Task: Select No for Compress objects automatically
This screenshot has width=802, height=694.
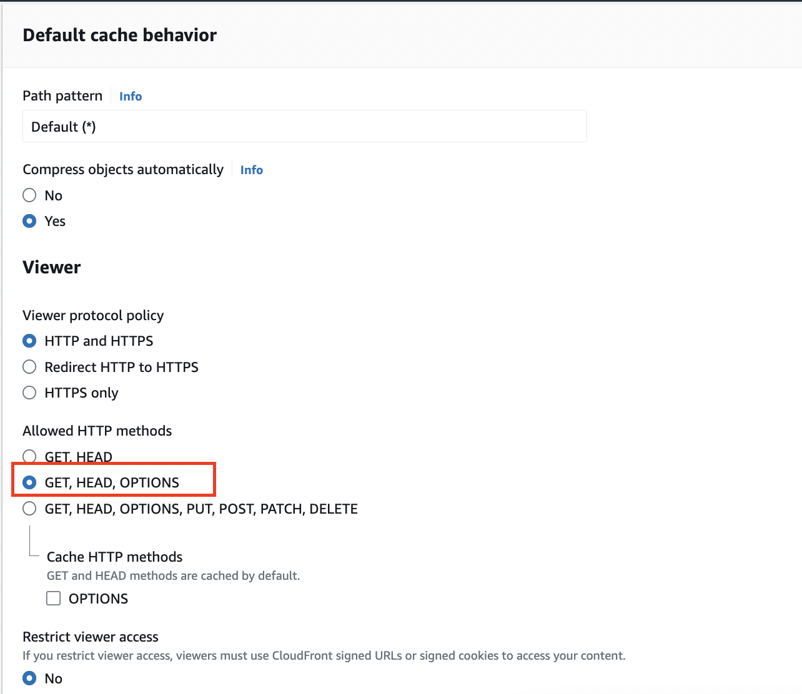Action: [29, 195]
